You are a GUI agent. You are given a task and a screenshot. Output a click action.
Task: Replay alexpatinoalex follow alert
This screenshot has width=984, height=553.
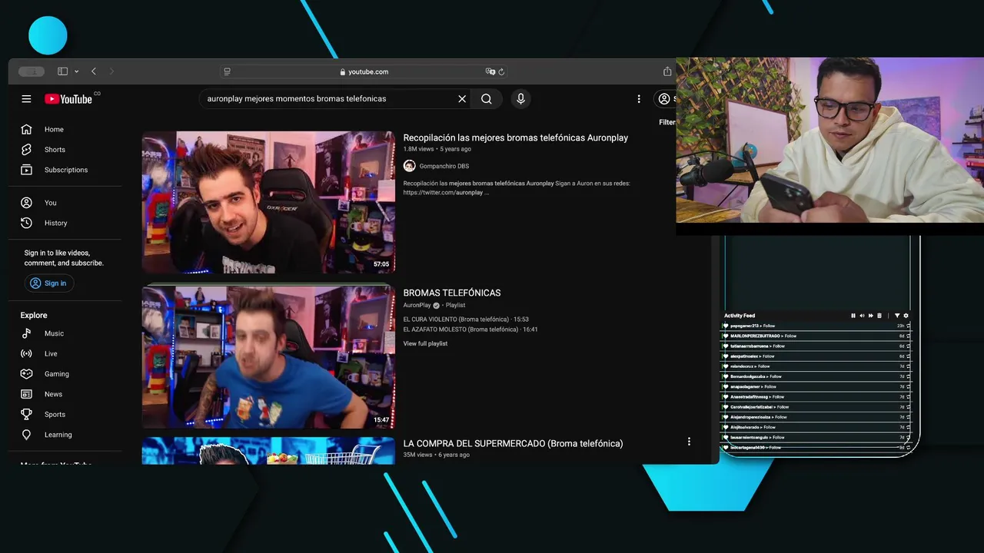click(x=908, y=356)
